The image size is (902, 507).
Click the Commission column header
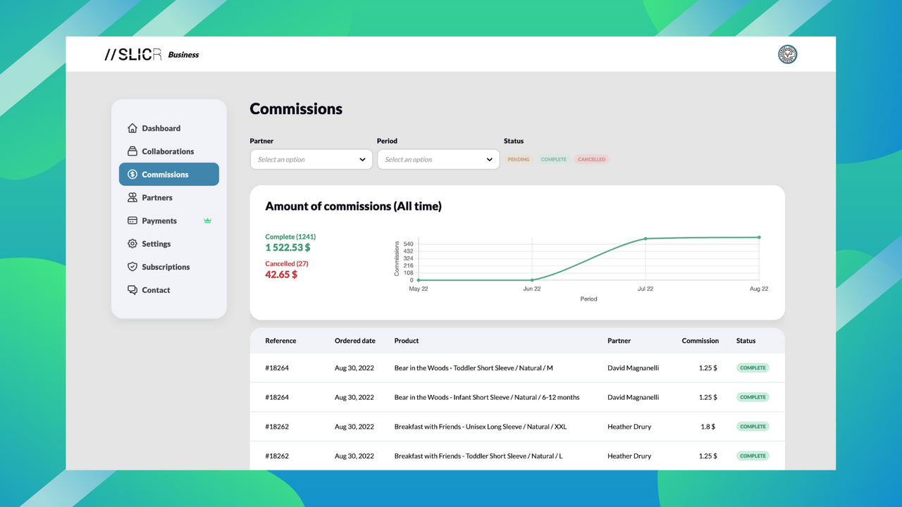(700, 341)
